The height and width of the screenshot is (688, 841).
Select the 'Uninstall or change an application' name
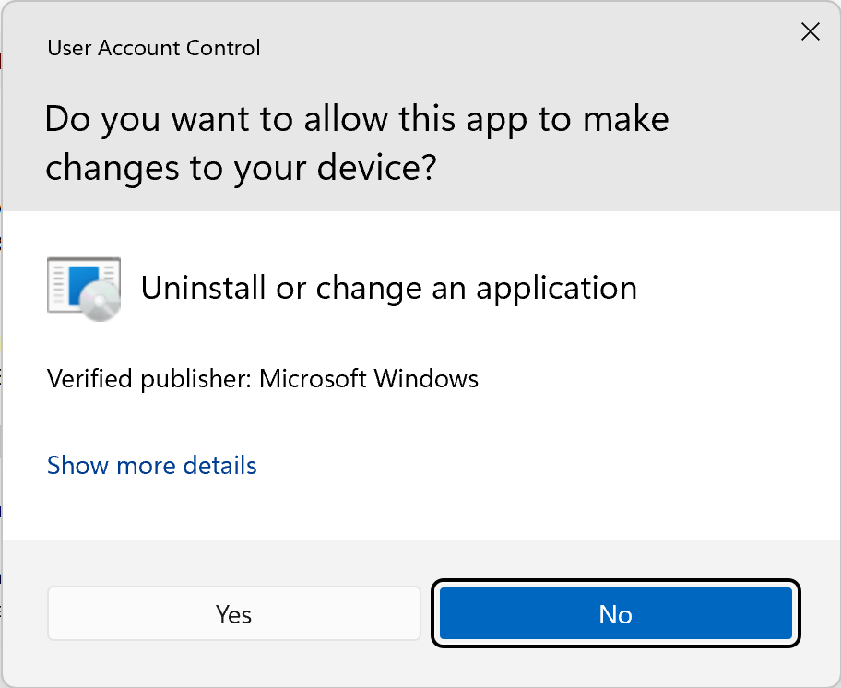(388, 289)
